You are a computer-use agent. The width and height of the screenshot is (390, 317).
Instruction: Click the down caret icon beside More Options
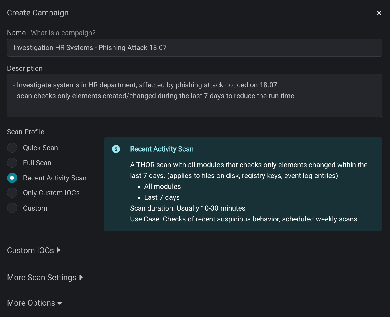60,303
